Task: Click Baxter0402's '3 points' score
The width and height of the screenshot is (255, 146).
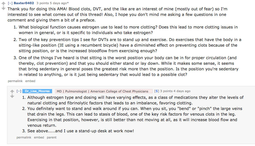Action: point(43,3)
